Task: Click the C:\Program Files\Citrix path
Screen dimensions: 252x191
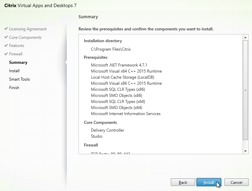Action: coord(111,49)
